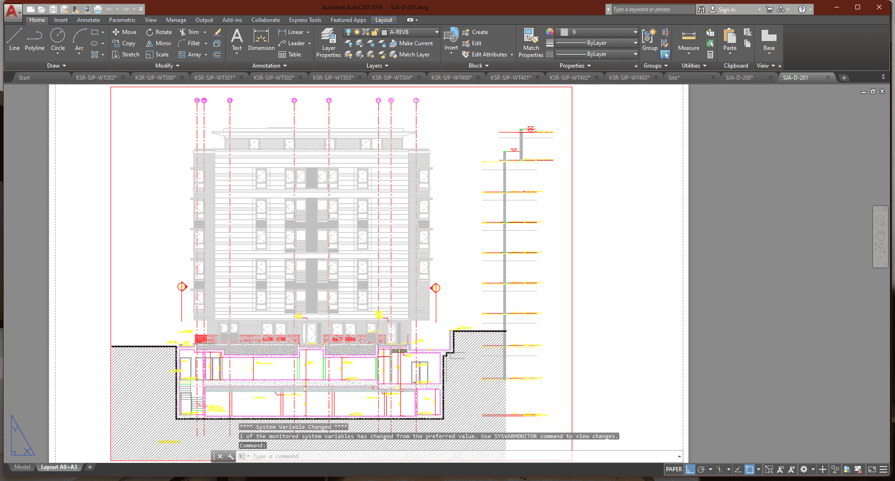The height and width of the screenshot is (481, 895).
Task: Switch to the Annotate ribbon tab
Action: click(x=88, y=20)
